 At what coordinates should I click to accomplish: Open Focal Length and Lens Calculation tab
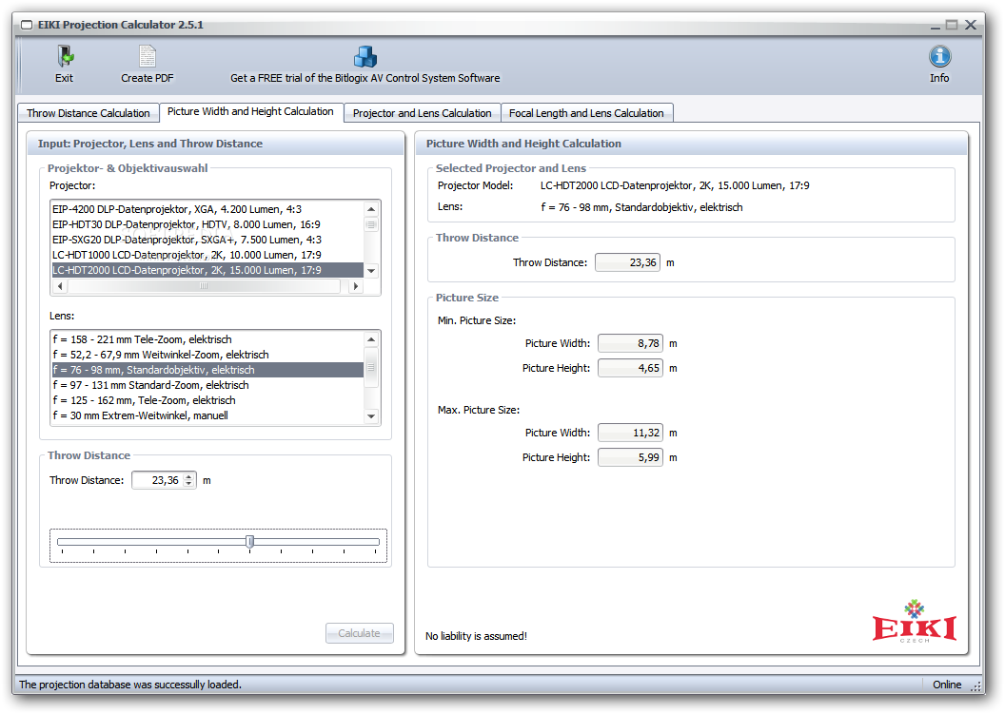click(586, 113)
